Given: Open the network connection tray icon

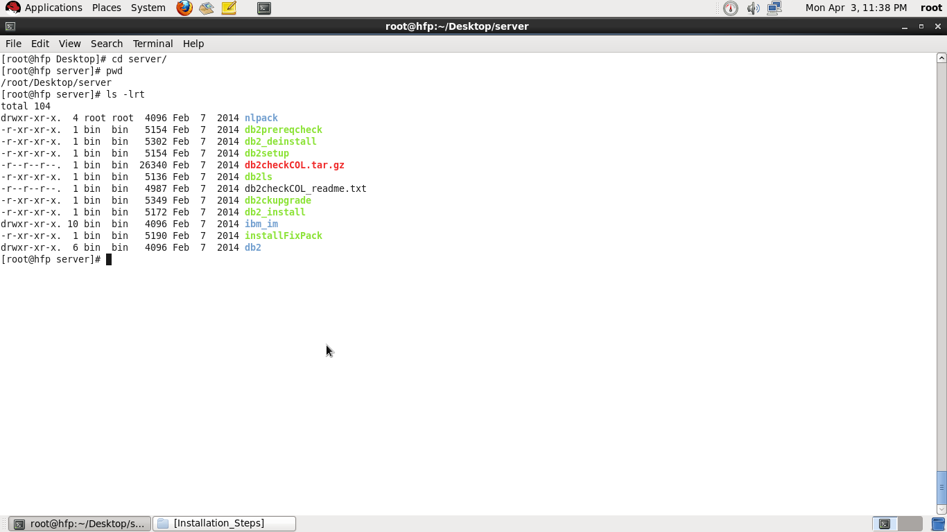Looking at the screenshot, I should click(774, 8).
